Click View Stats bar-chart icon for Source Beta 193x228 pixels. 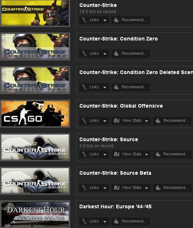117,188
